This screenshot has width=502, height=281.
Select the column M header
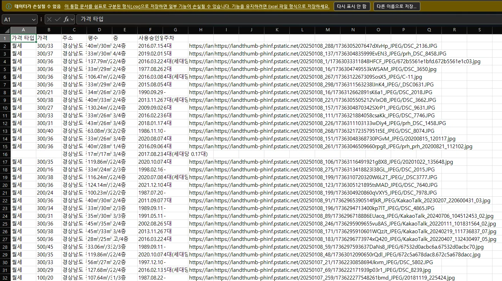pyautogui.click(x=327, y=30)
